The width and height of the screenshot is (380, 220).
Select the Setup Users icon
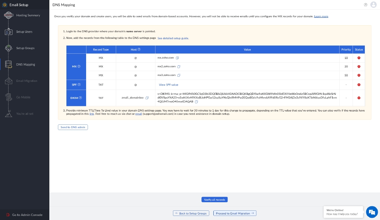coord(9,32)
